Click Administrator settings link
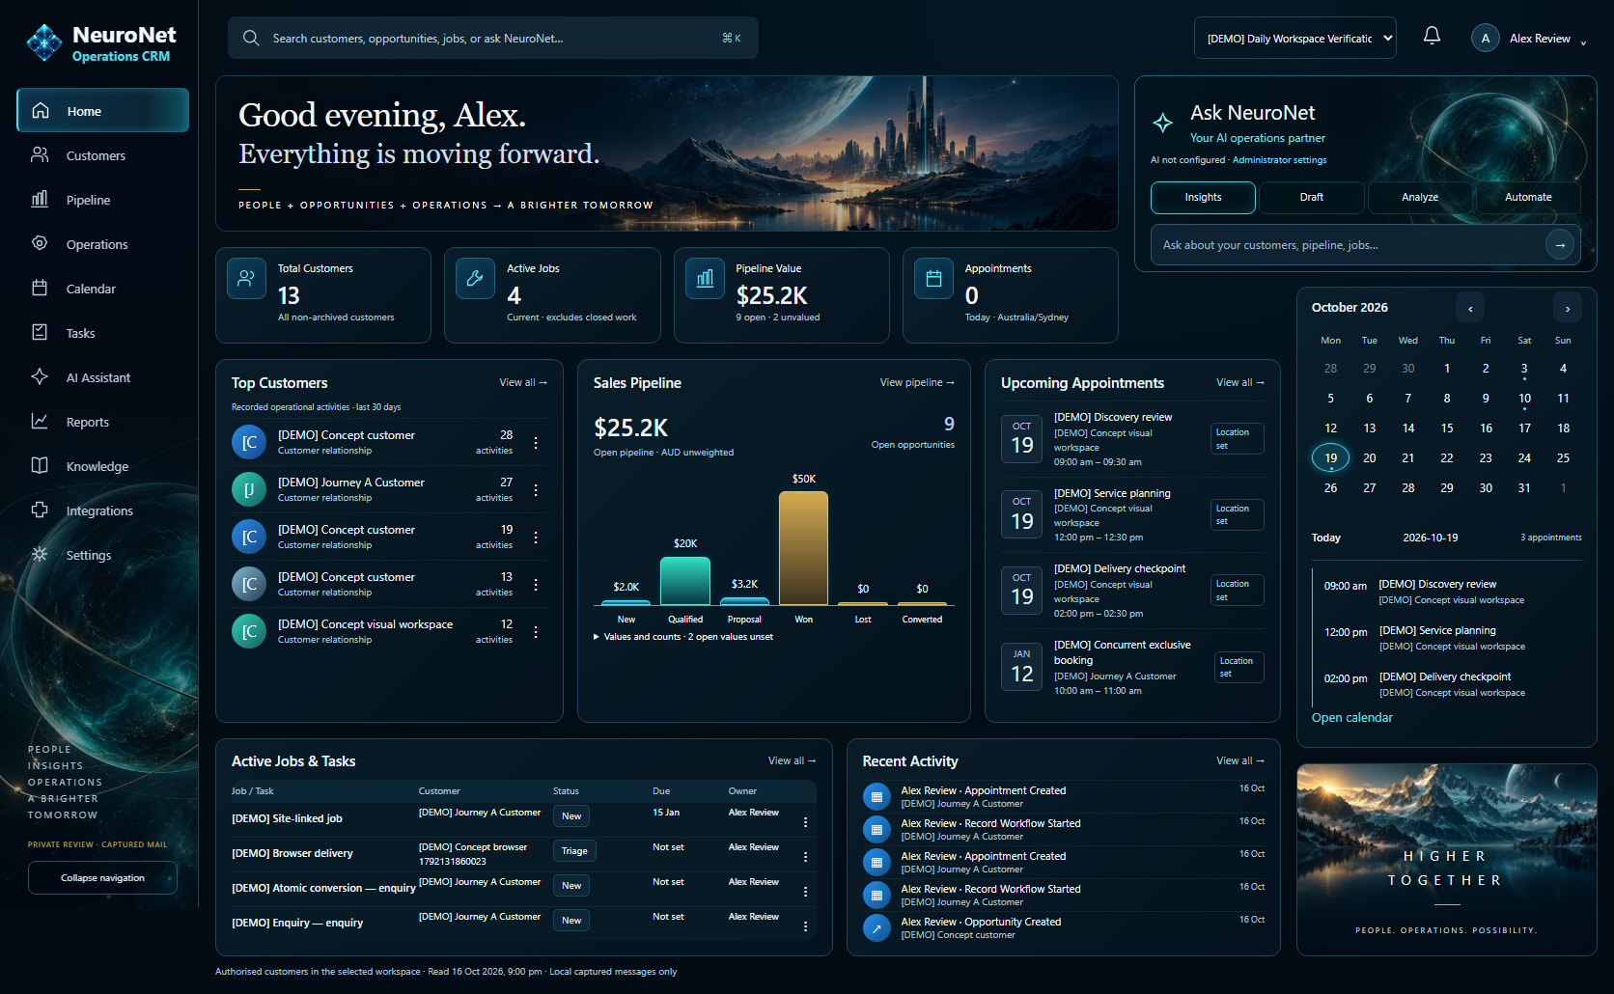The height and width of the screenshot is (994, 1614). 1279,160
